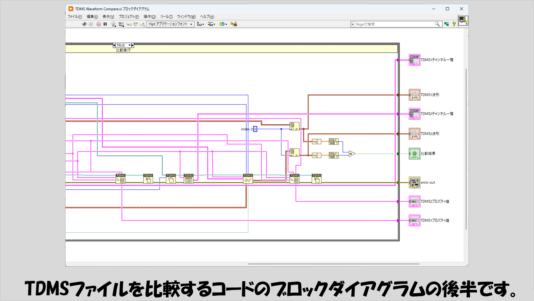Open the 編集(E) menu

[x=92, y=17]
